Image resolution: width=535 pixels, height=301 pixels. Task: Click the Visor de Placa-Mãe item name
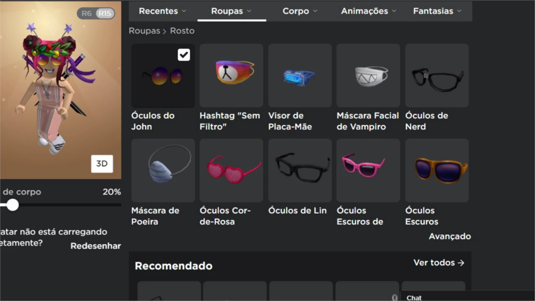coord(290,121)
